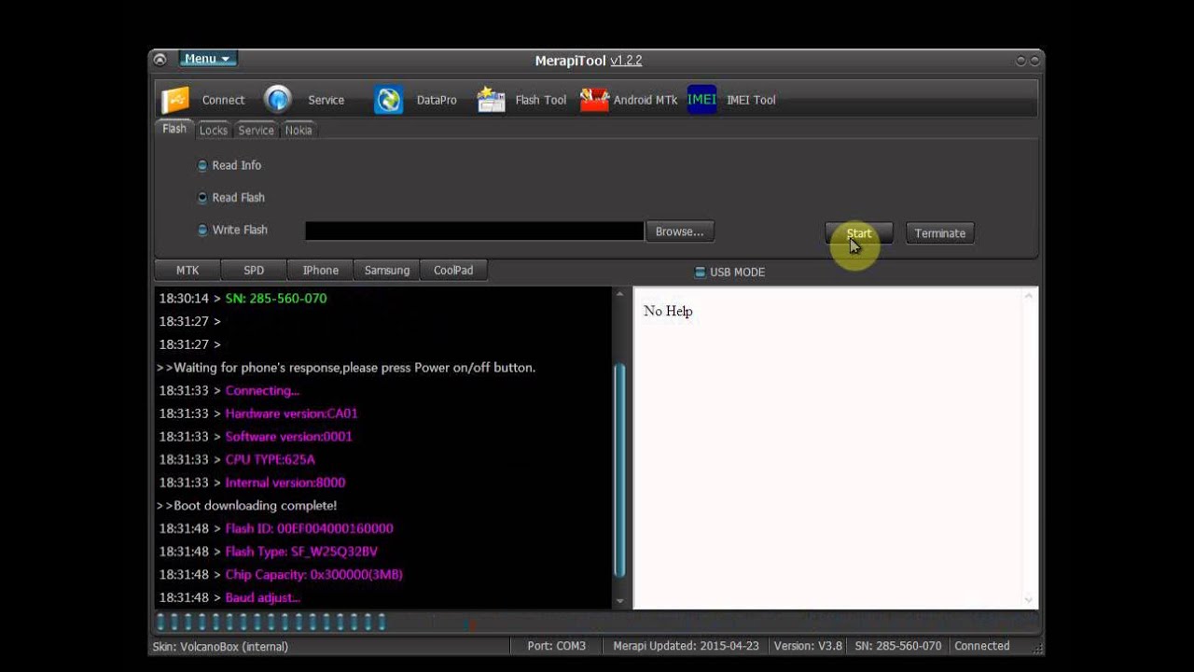This screenshot has height=672, width=1194.
Task: Click the resize grip in status bar corner
Action: click(1038, 647)
